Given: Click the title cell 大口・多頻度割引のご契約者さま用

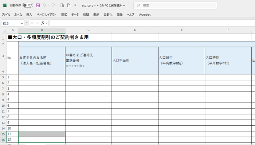Looking at the screenshot, I should point(48,37).
